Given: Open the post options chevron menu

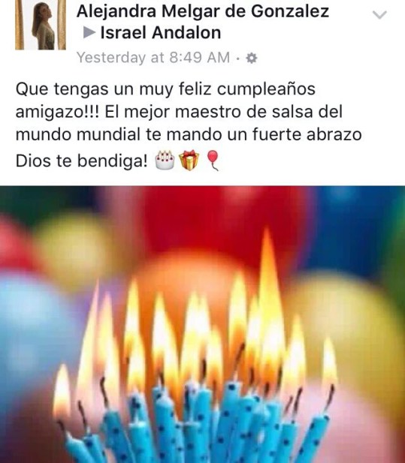Looking at the screenshot, I should pos(379,14).
